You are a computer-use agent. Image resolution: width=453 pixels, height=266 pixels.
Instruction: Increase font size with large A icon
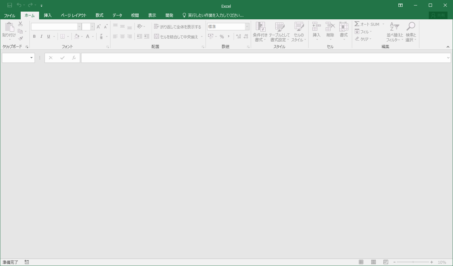pos(99,26)
